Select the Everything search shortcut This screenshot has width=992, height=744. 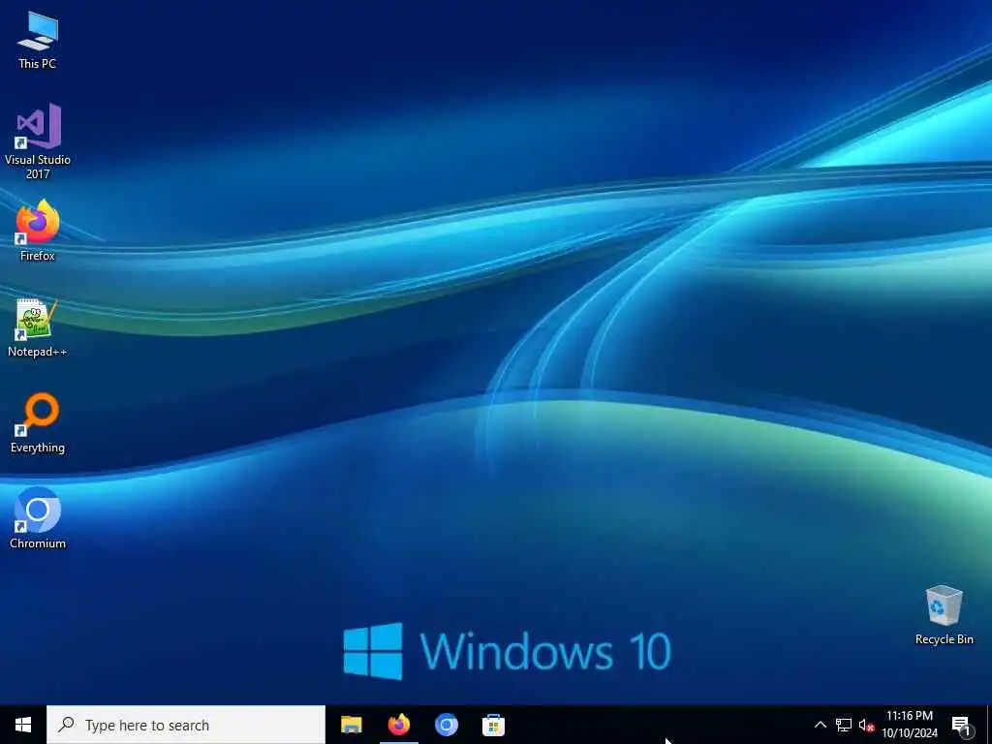point(38,423)
